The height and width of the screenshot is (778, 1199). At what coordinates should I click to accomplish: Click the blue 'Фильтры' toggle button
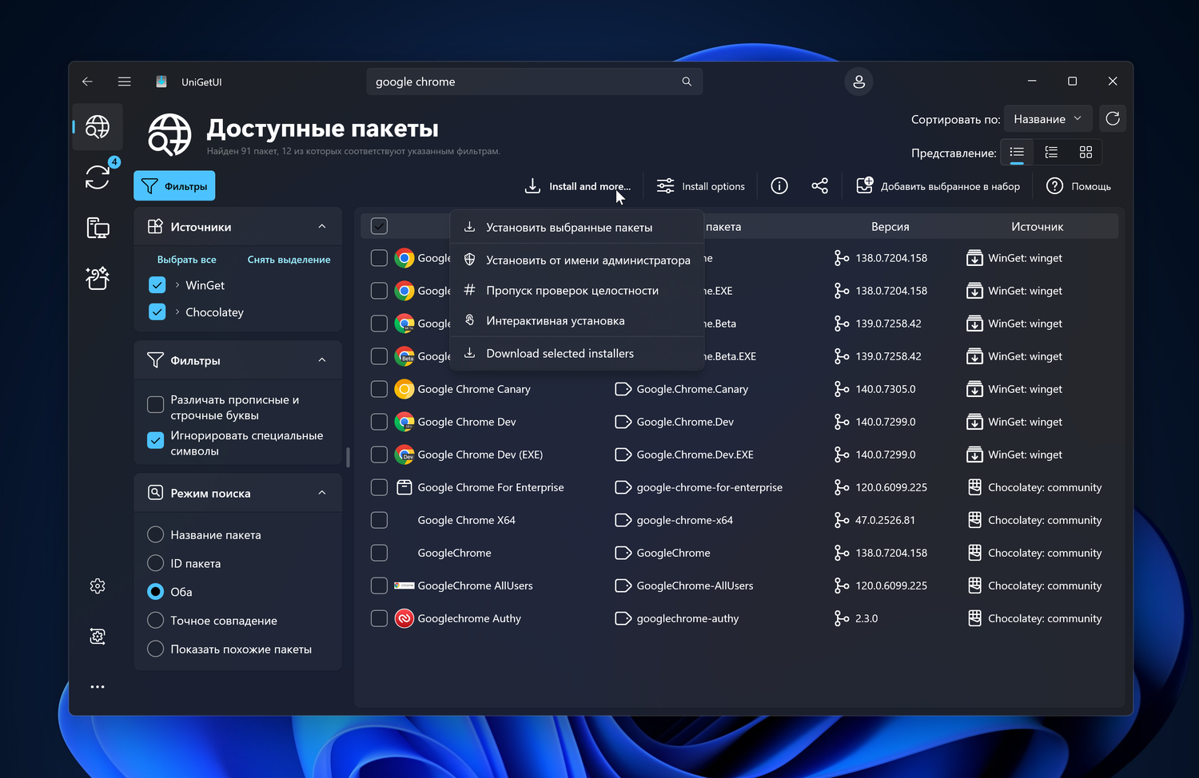coord(174,186)
